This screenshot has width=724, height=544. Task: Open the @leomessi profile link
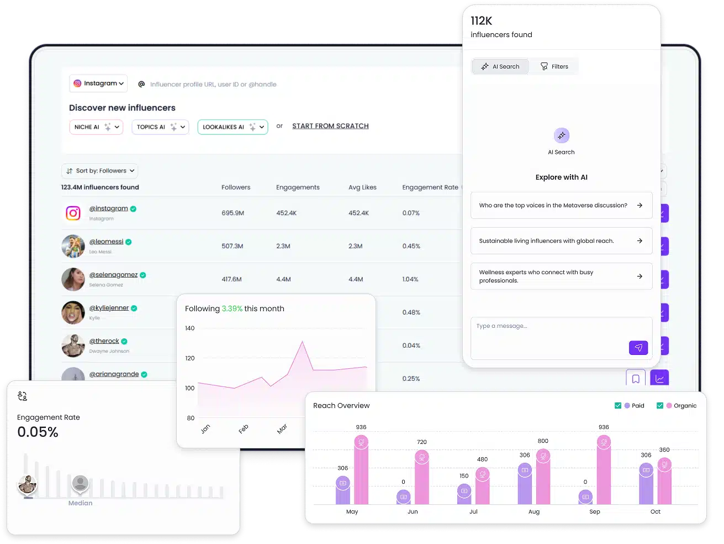pyautogui.click(x=106, y=242)
